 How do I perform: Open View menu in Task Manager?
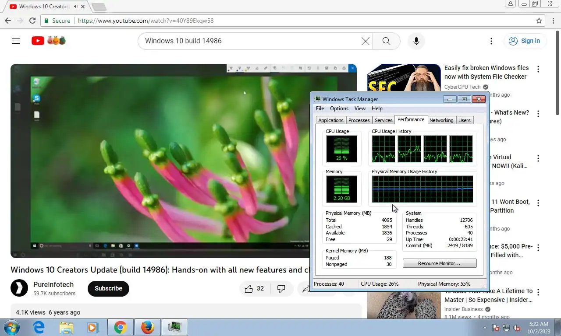coord(360,108)
